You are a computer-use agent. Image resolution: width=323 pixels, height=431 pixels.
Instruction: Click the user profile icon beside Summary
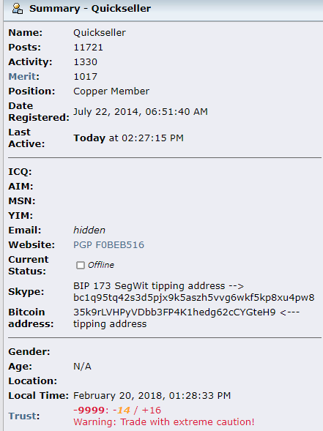18,9
